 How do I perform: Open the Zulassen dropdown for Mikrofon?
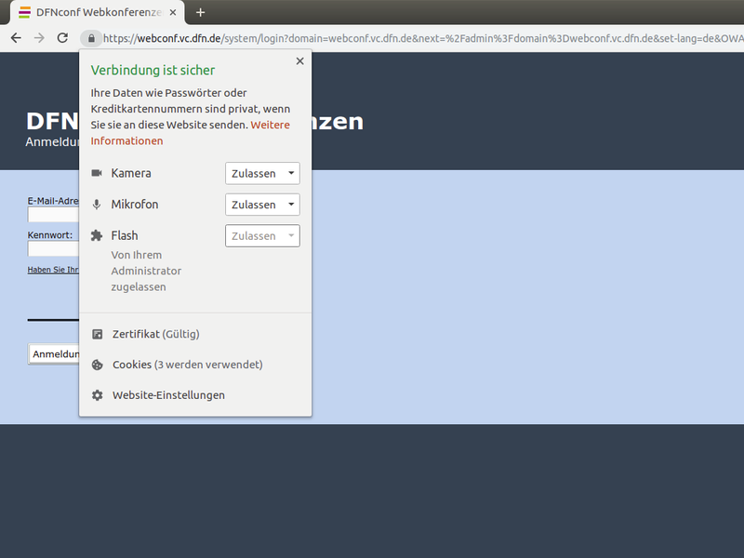click(261, 204)
